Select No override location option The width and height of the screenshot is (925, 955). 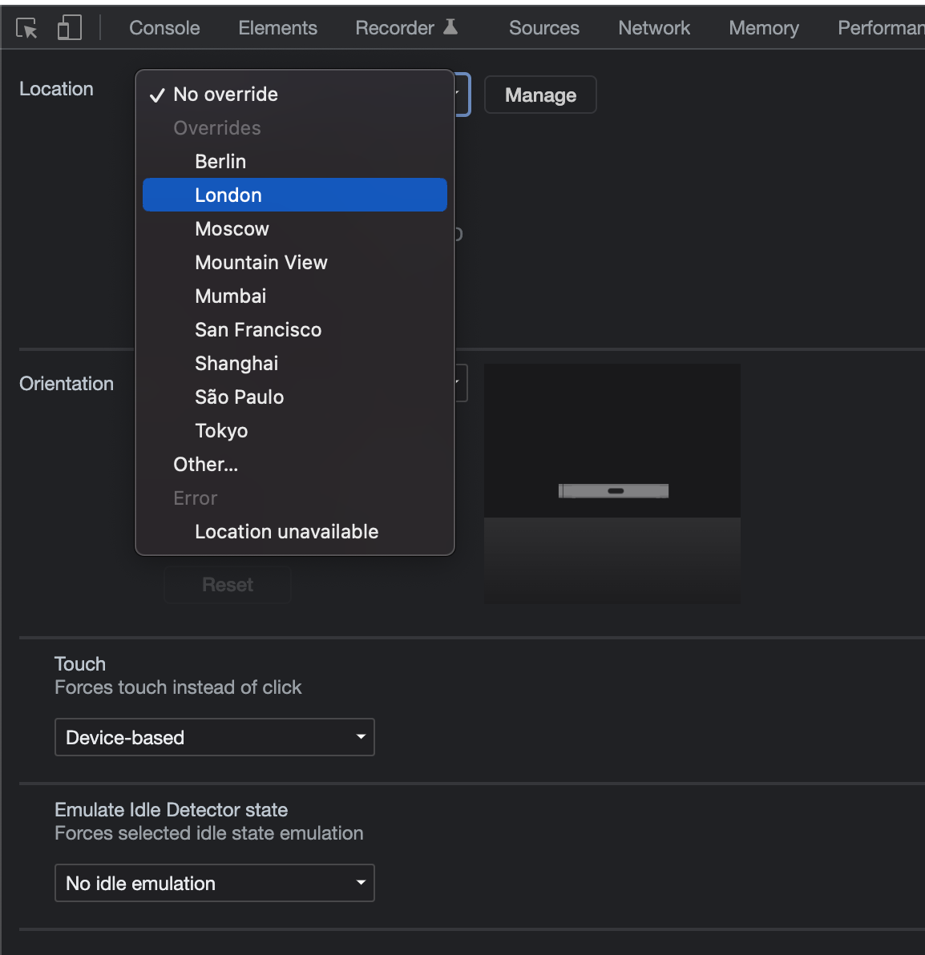click(225, 95)
